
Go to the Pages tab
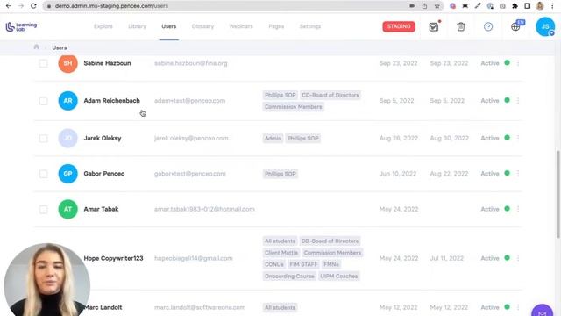(x=276, y=26)
